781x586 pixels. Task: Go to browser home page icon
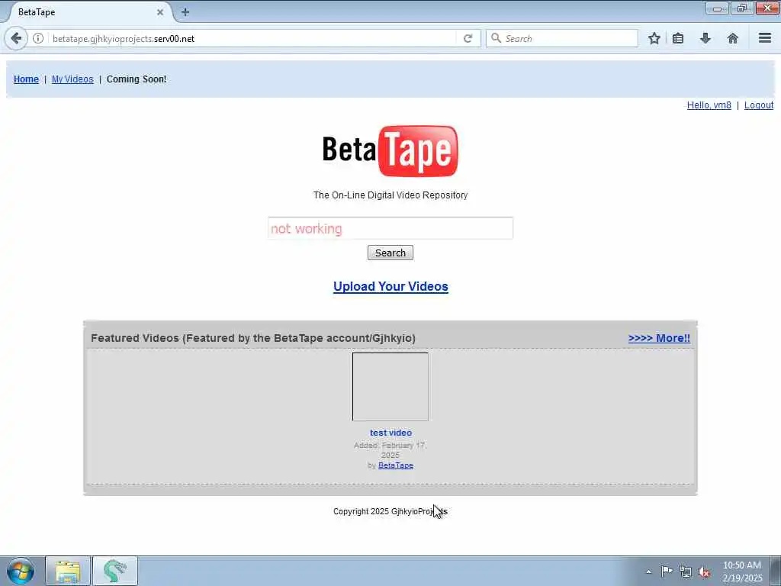pos(733,38)
